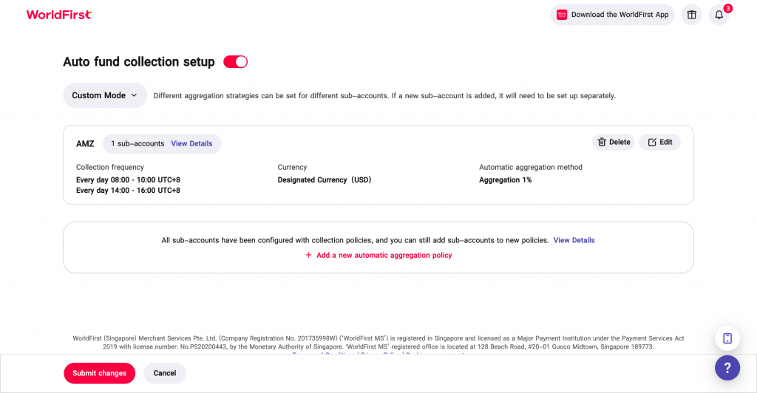757x393 pixels.
Task: Click the Custom Mode chevron arrow
Action: [134, 95]
